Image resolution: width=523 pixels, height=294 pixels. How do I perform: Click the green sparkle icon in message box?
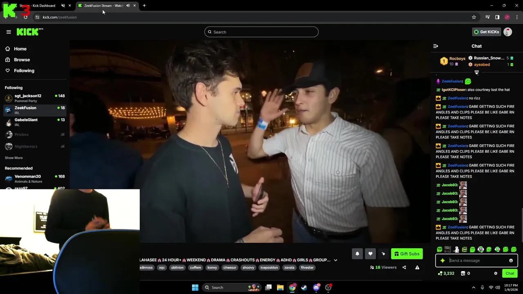[443, 261]
